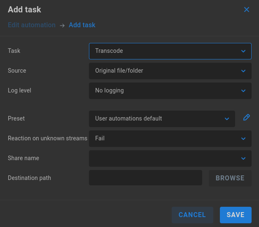The width and height of the screenshot is (259, 227).
Task: Open the Share name dropdown
Action: coord(170,158)
